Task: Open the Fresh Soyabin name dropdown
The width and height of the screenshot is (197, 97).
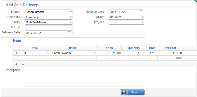Action: click(x=95, y=53)
